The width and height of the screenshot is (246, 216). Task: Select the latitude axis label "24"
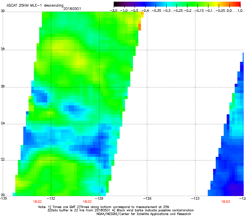coord(3,123)
